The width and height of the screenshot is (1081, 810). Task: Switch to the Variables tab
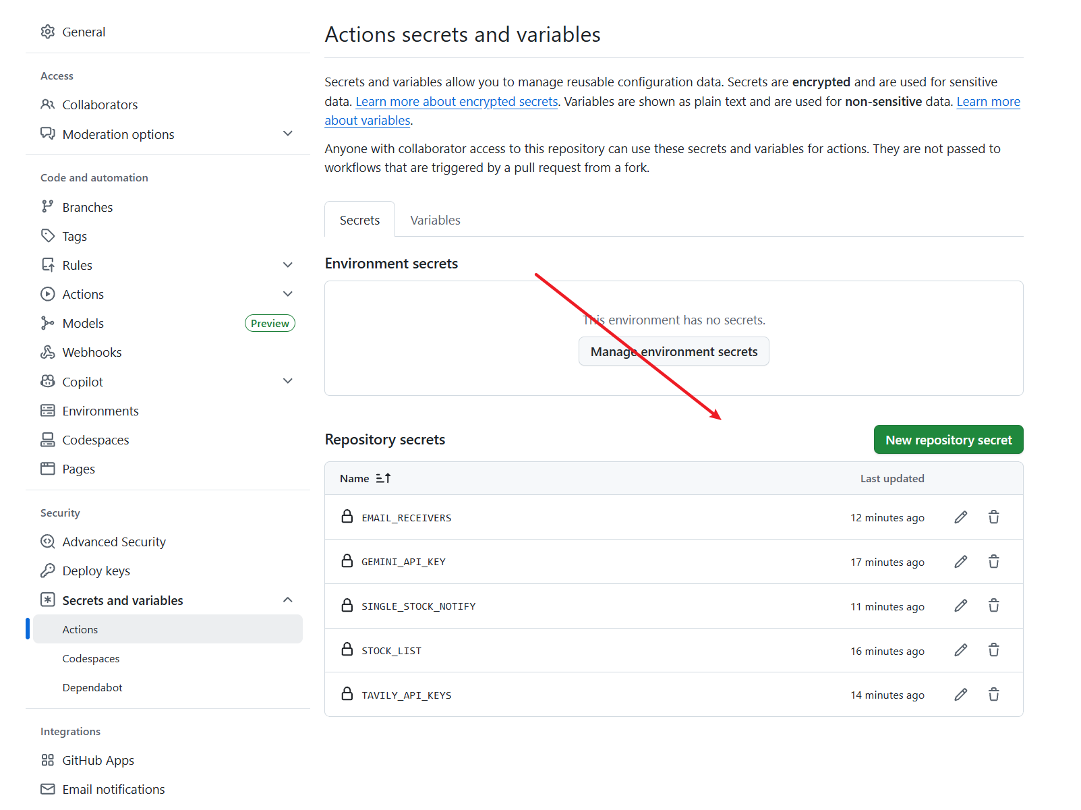point(435,220)
